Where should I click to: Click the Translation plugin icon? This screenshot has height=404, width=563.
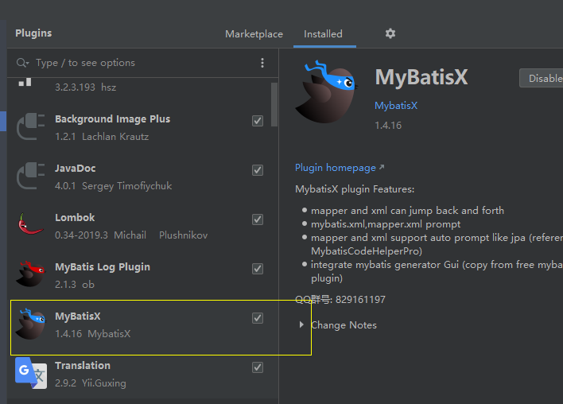click(x=31, y=373)
